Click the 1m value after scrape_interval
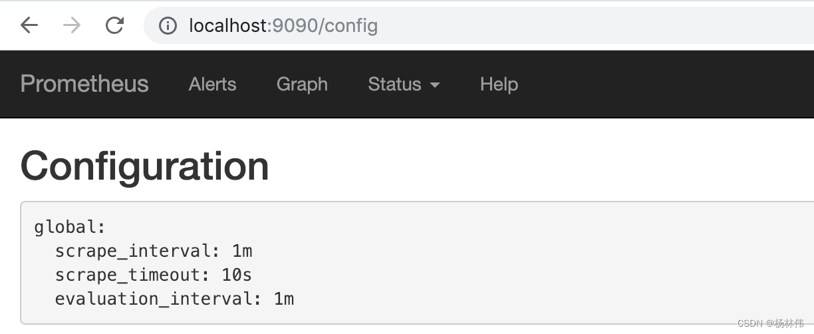This screenshot has height=334, width=814. [242, 251]
